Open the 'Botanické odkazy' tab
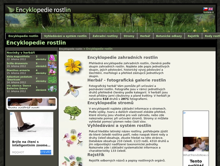 (x=169, y=36)
